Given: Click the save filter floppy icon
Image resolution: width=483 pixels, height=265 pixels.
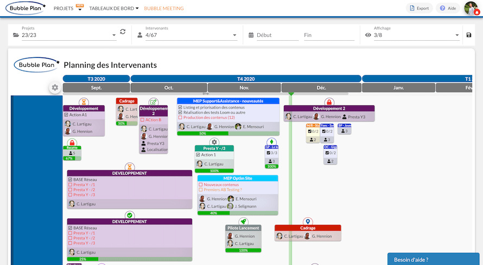Looking at the screenshot, I should [469, 35].
